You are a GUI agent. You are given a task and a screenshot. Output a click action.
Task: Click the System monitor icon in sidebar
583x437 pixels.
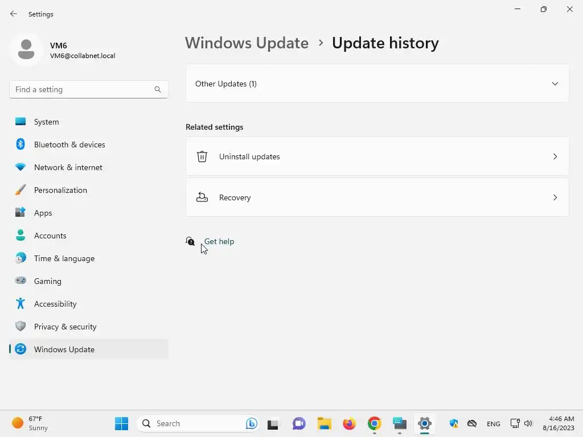20,122
